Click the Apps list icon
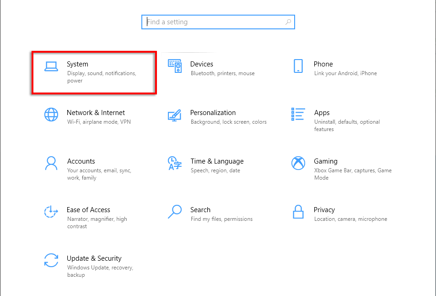 (x=298, y=115)
